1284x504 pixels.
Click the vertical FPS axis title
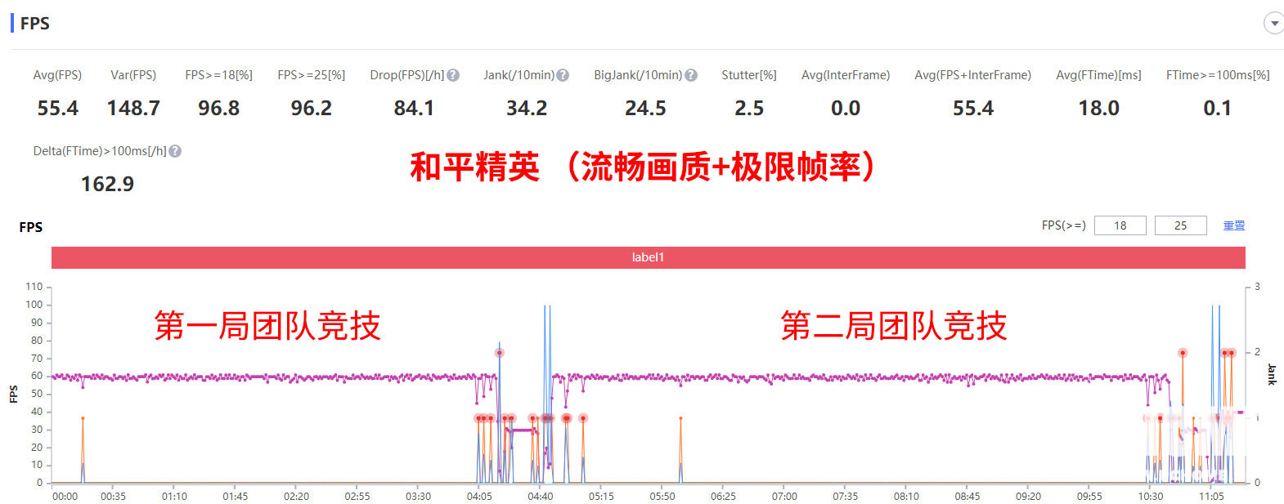(13, 394)
